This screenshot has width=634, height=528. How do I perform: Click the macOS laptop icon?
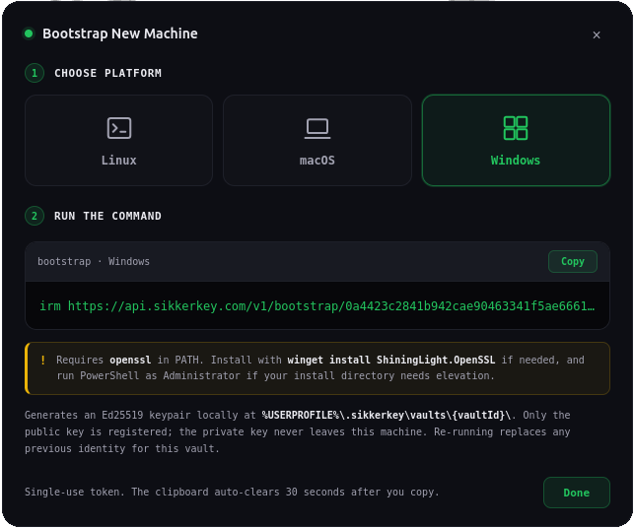pos(317,128)
